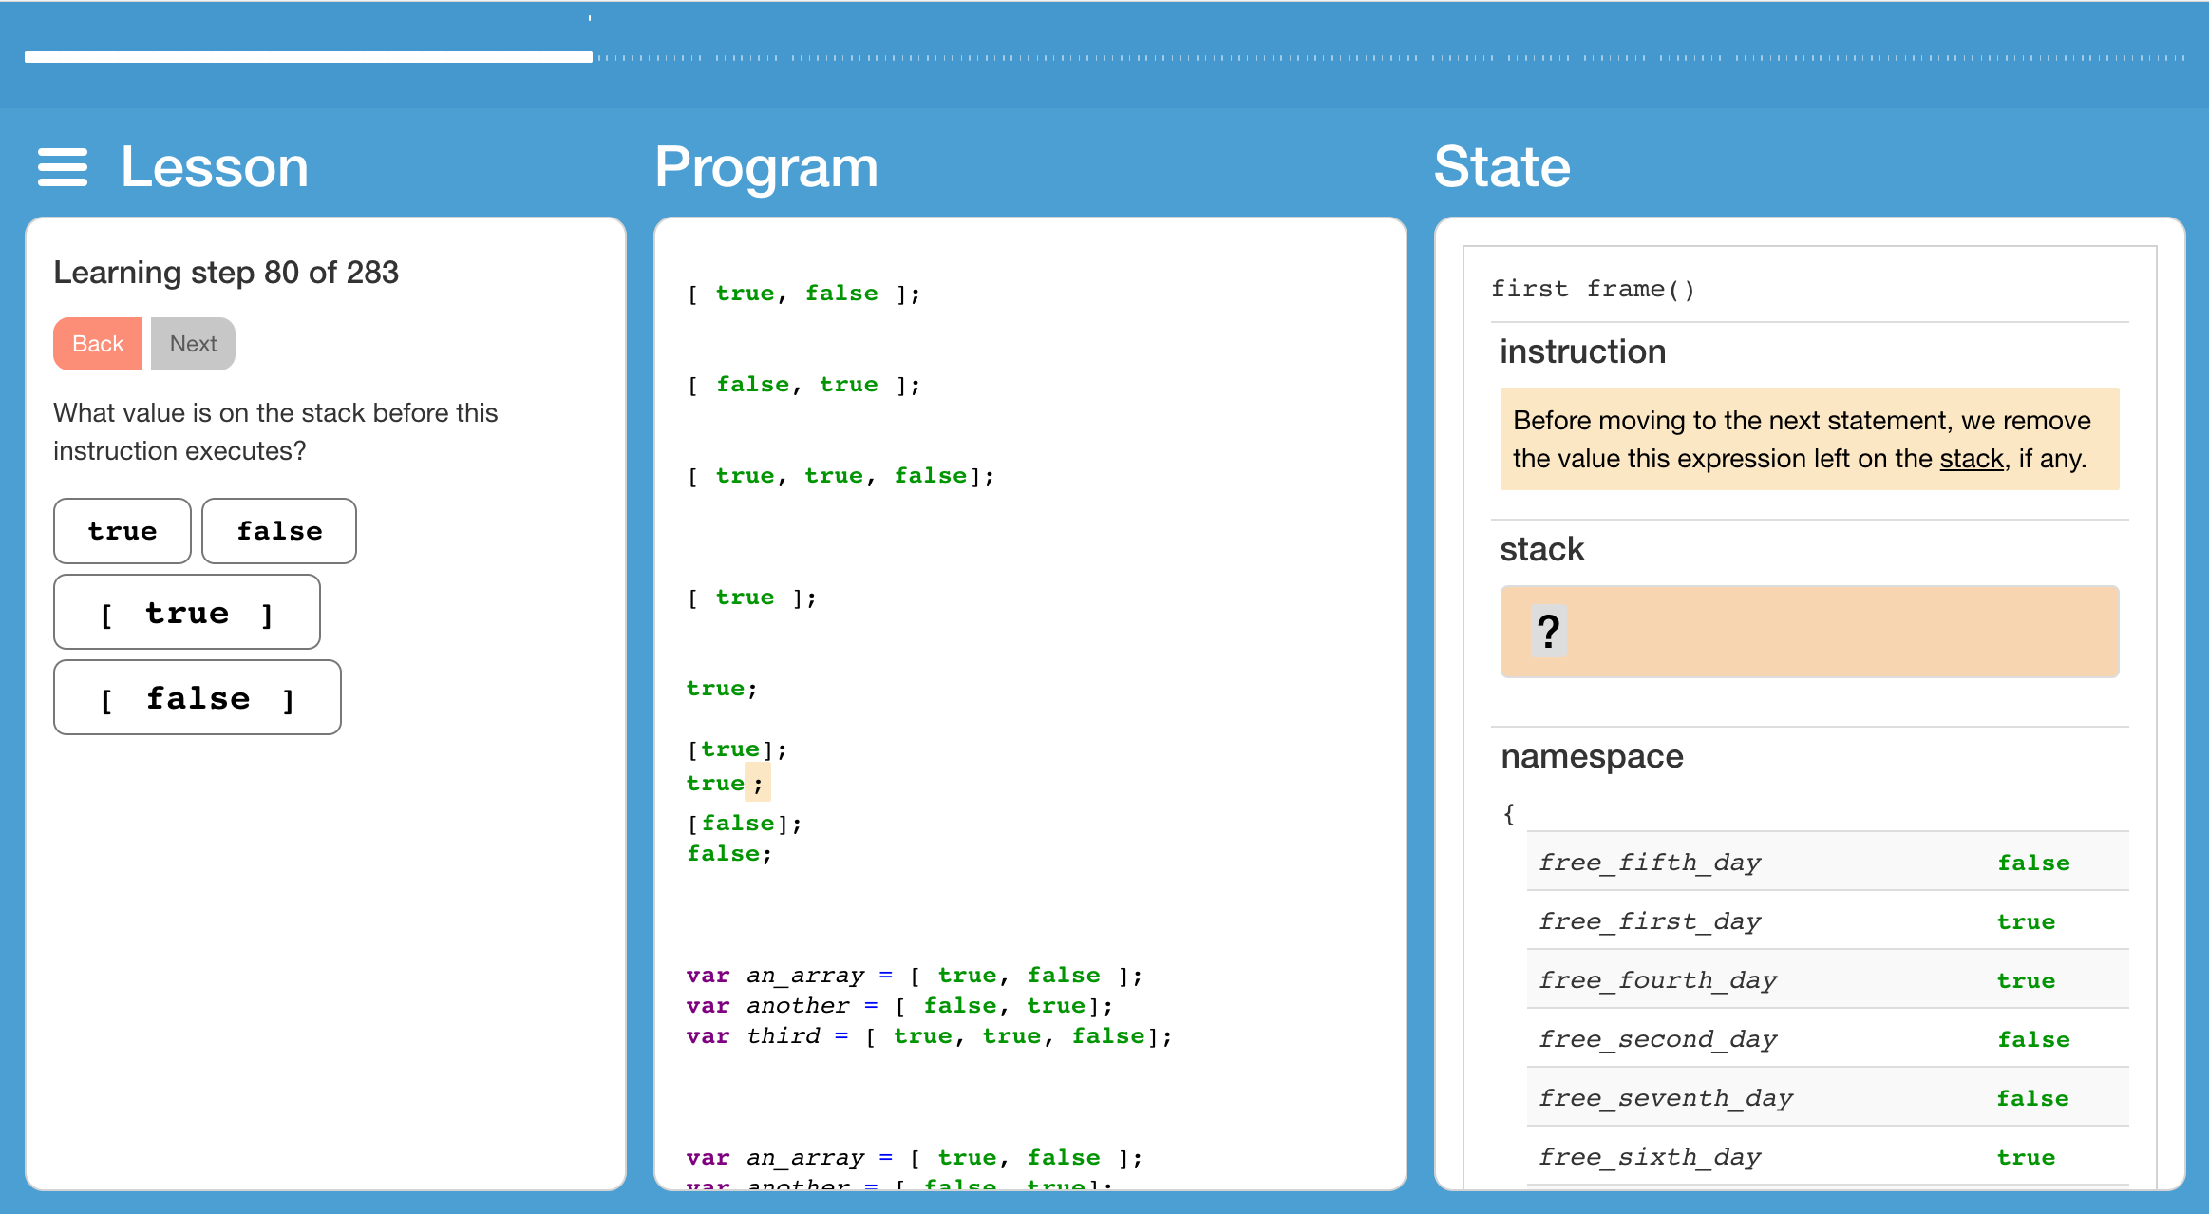Choose the answer "false"
Screen dimensions: 2209x1214
(x=279, y=531)
